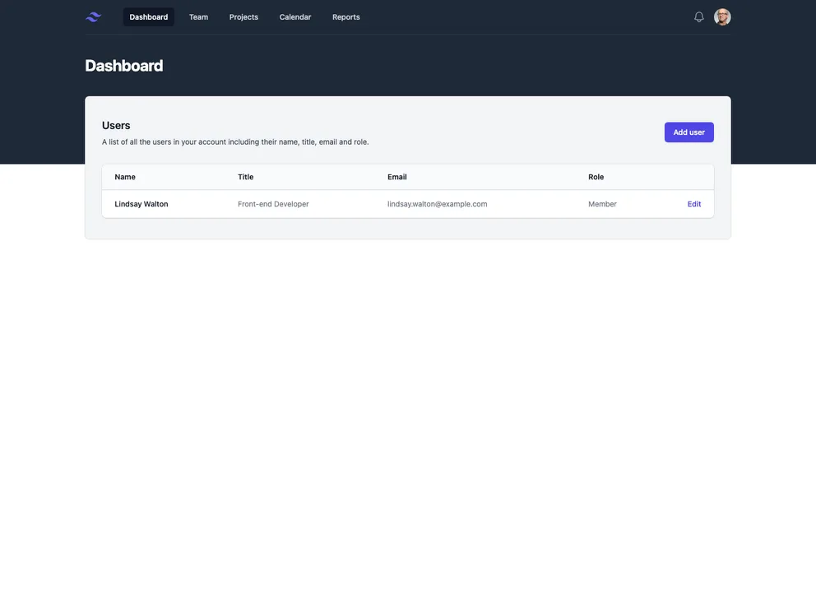Image resolution: width=816 pixels, height=612 pixels.
Task: Click the large Dashboard page heading
Action: point(124,66)
